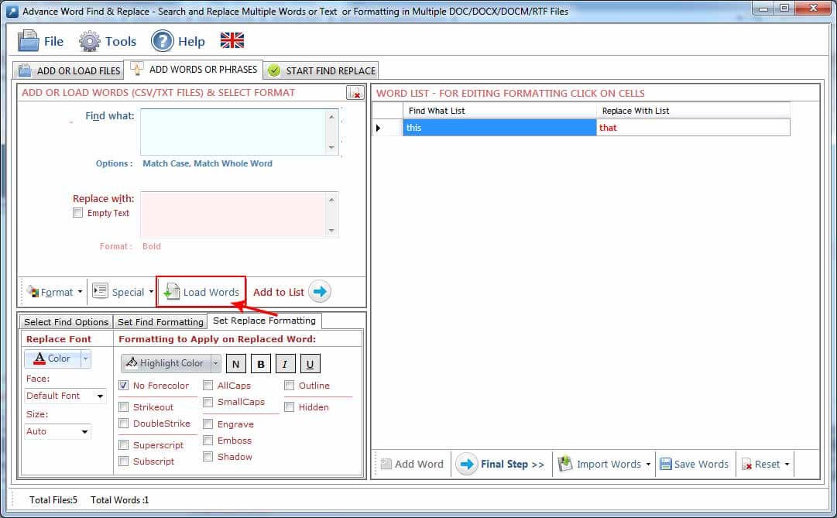The image size is (837, 518).
Task: Enable the Empty Text checkbox
Action: coord(77,213)
